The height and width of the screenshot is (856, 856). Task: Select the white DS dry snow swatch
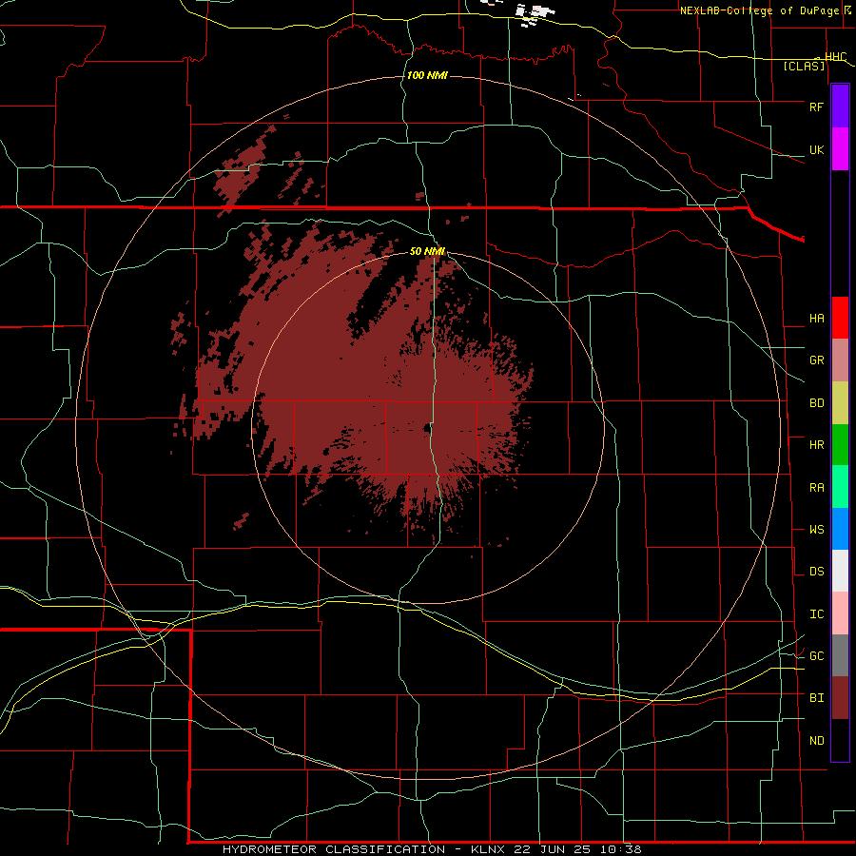[x=840, y=571]
